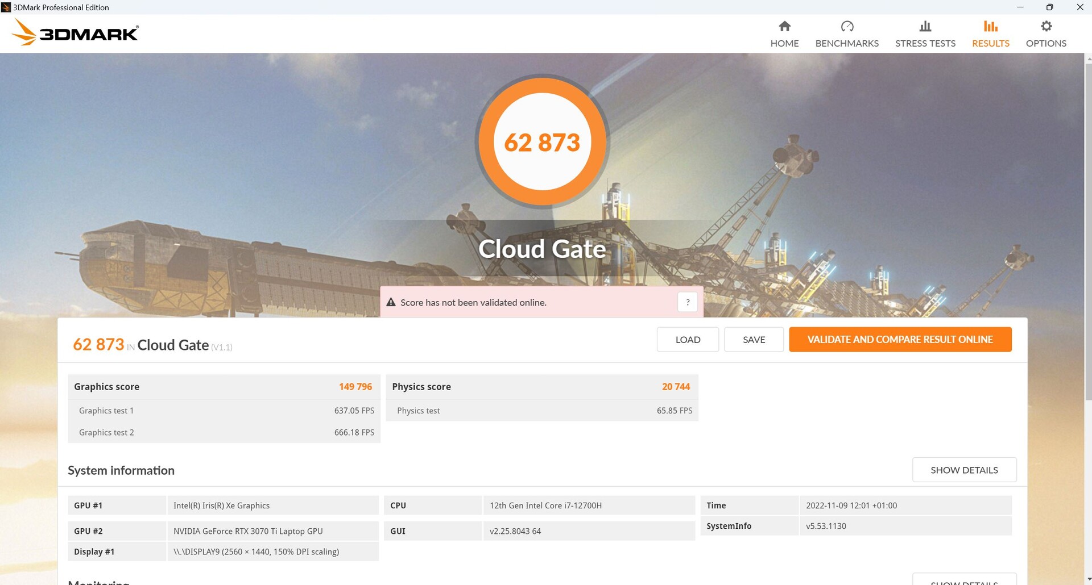This screenshot has height=585, width=1092.
Task: Expand Monitoring section Show Details
Action: (x=964, y=580)
